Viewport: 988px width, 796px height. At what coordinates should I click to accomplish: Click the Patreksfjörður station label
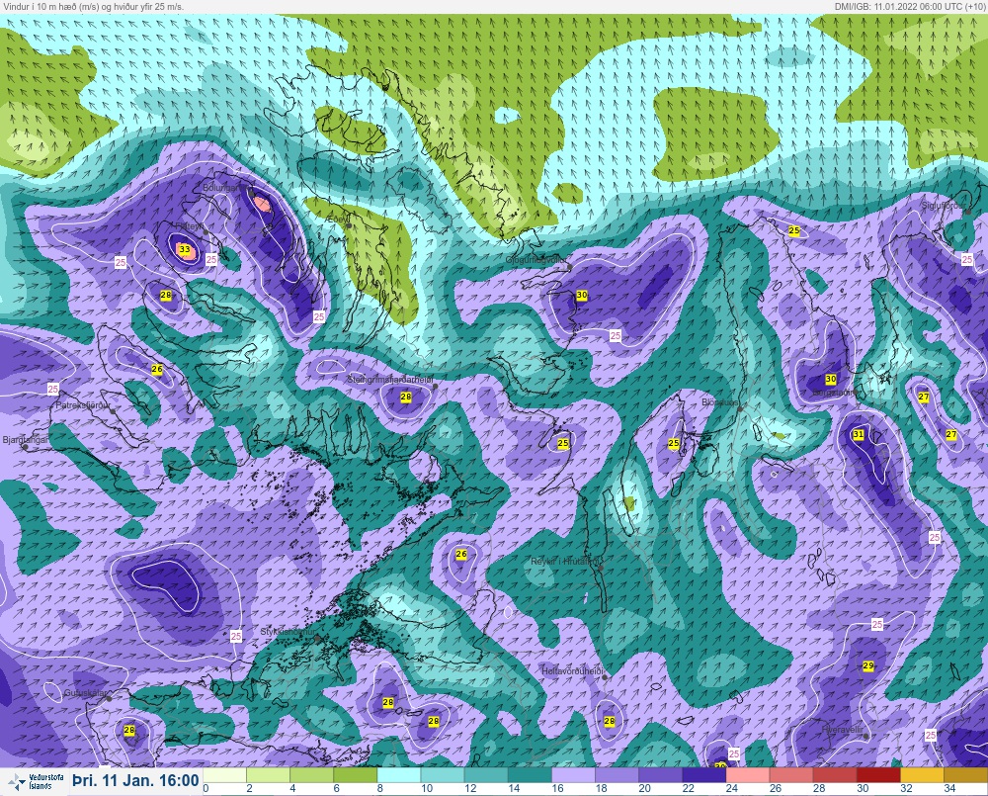coord(84,405)
